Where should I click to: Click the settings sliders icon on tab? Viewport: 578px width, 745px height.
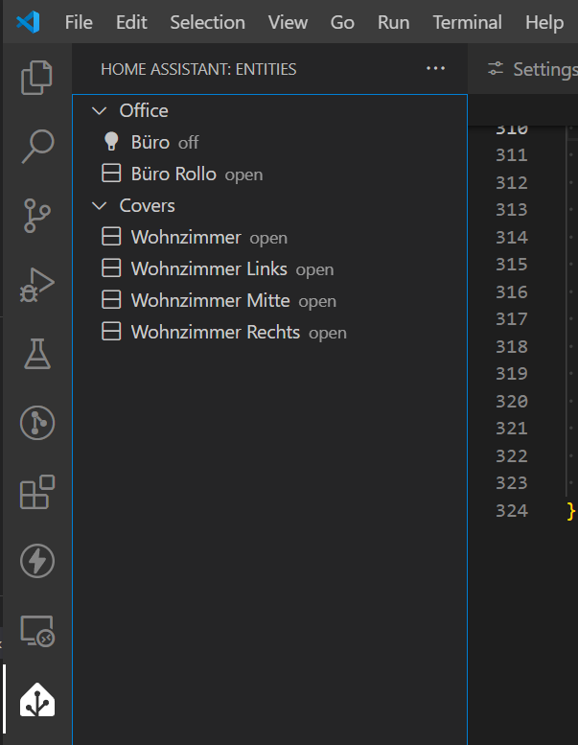pos(496,69)
